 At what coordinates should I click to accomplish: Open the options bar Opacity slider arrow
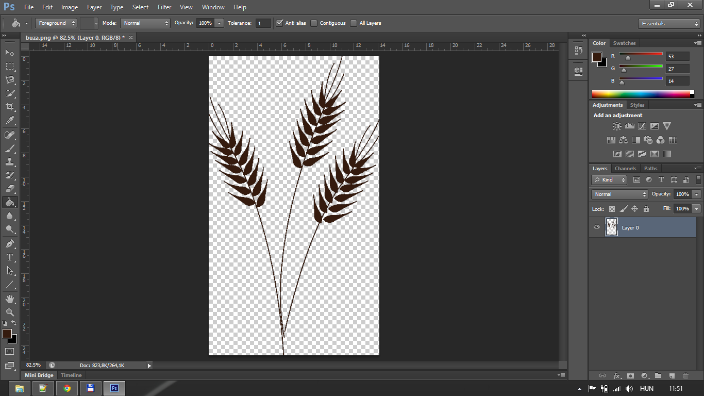tap(220, 23)
